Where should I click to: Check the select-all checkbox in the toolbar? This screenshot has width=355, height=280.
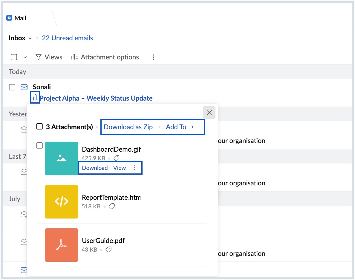(x=13, y=57)
